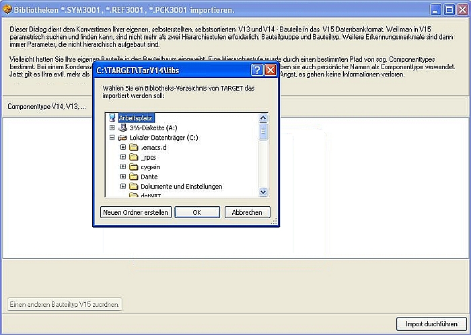Click the Componenttype V14, V13 column header
The height and width of the screenshot is (335, 471).
[x=46, y=107]
